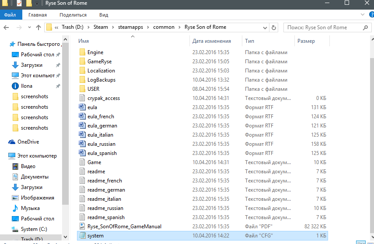Open the quick access toolbar customize dropdown
Screen dimensions: 374x244
36,3
